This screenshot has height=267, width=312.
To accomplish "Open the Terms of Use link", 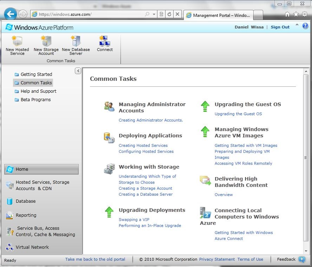I will click(x=250, y=259).
